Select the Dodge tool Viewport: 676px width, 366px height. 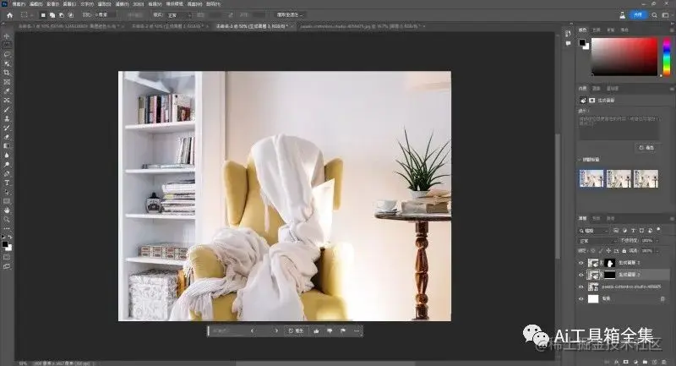[7, 164]
